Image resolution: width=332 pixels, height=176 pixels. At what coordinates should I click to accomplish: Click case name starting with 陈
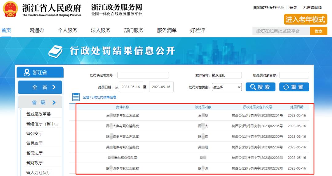[122, 136]
